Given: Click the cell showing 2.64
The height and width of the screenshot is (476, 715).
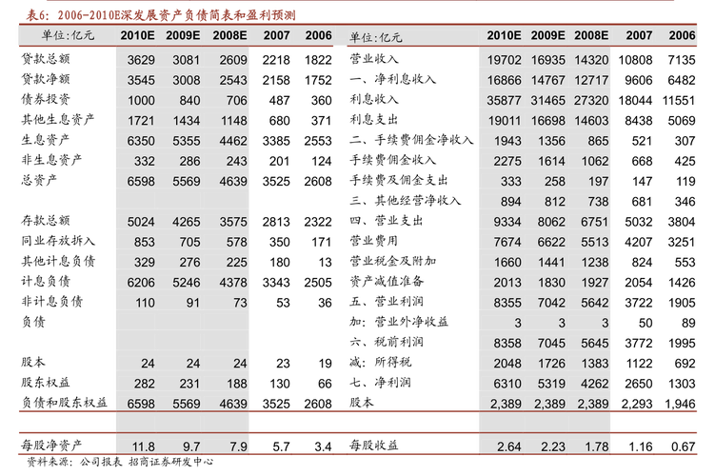Looking at the screenshot, I should point(507,446).
